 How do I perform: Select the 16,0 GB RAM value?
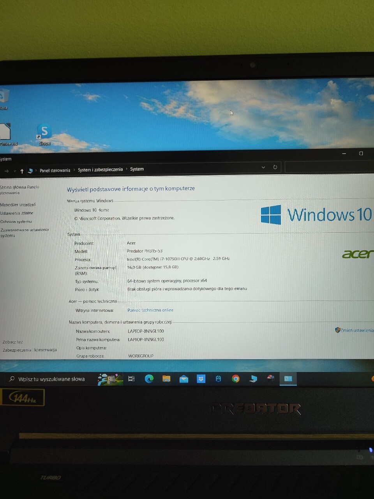point(153,267)
